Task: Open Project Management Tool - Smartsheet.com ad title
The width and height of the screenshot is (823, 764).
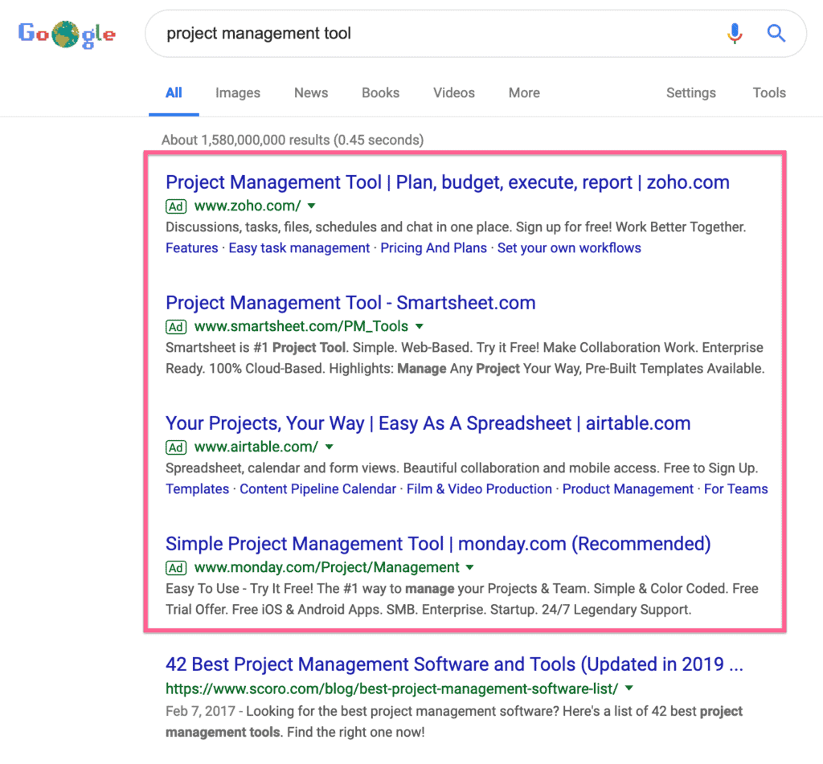Action: coord(350,303)
